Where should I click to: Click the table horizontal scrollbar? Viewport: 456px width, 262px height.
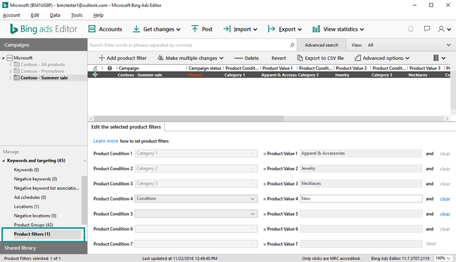coord(189,118)
